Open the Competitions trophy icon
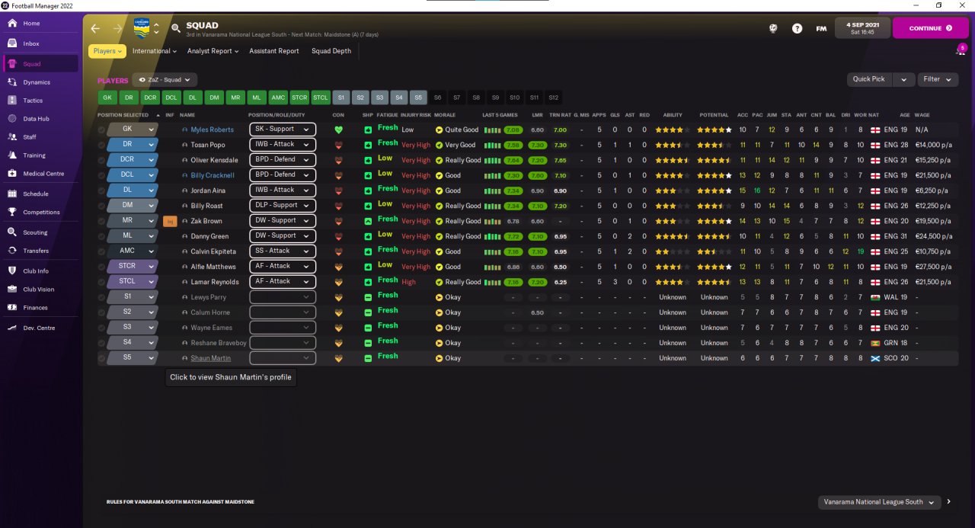Viewport: 975px width, 528px height. tap(12, 213)
